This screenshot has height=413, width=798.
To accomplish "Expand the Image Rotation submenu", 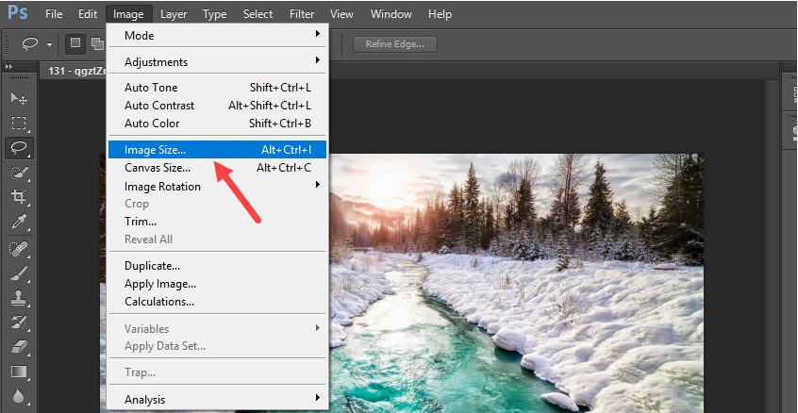I will click(217, 186).
